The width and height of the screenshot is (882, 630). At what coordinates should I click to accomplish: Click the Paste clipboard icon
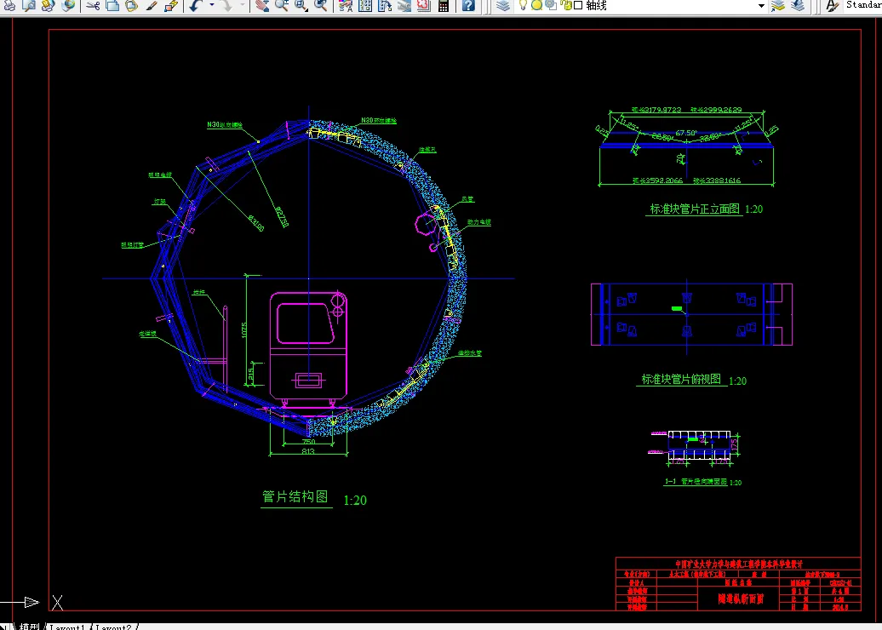(132, 6)
